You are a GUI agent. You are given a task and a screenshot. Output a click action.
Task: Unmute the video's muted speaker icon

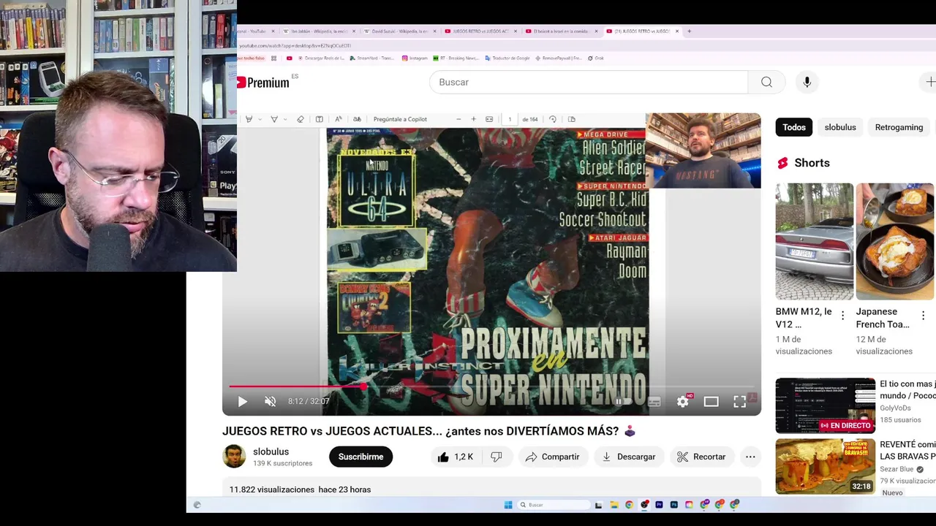(x=270, y=401)
